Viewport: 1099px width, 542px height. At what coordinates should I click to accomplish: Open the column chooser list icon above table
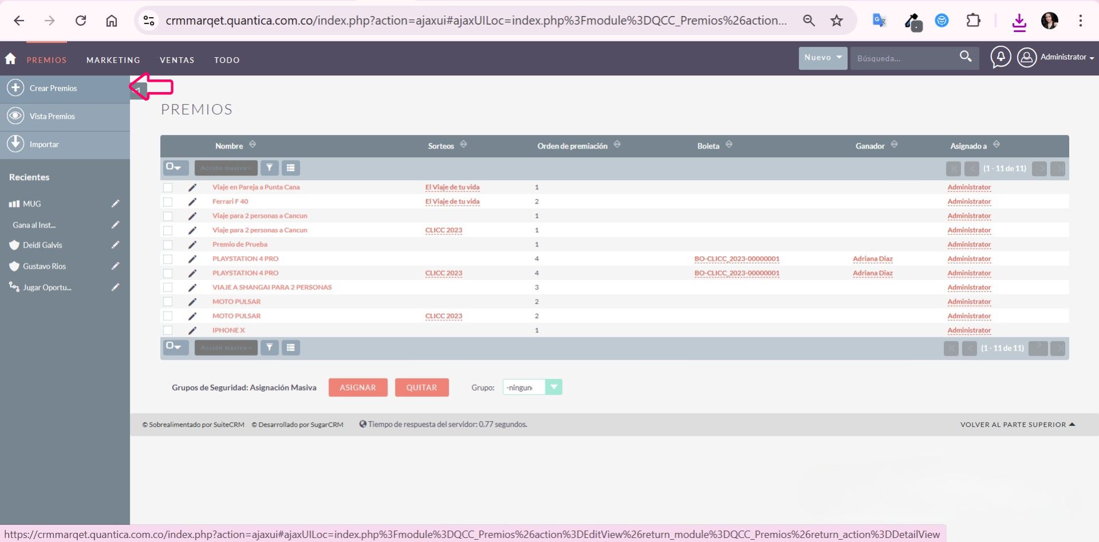(x=291, y=168)
